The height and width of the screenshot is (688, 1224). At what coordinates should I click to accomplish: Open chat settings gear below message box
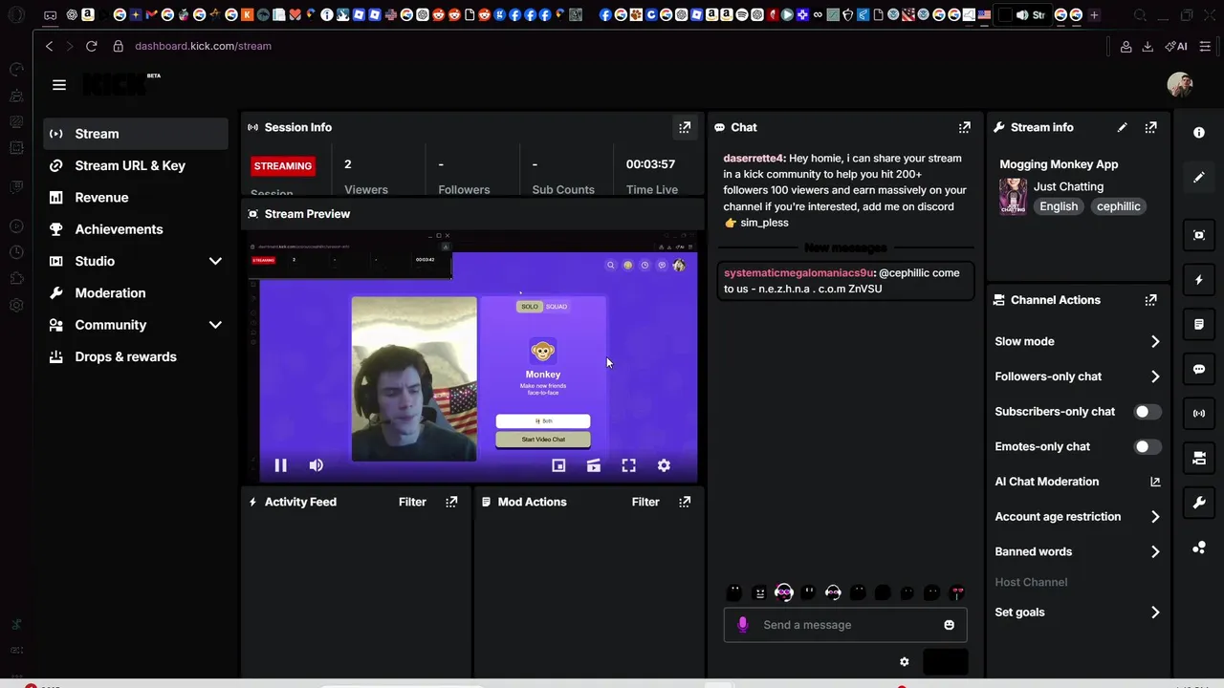tap(905, 661)
